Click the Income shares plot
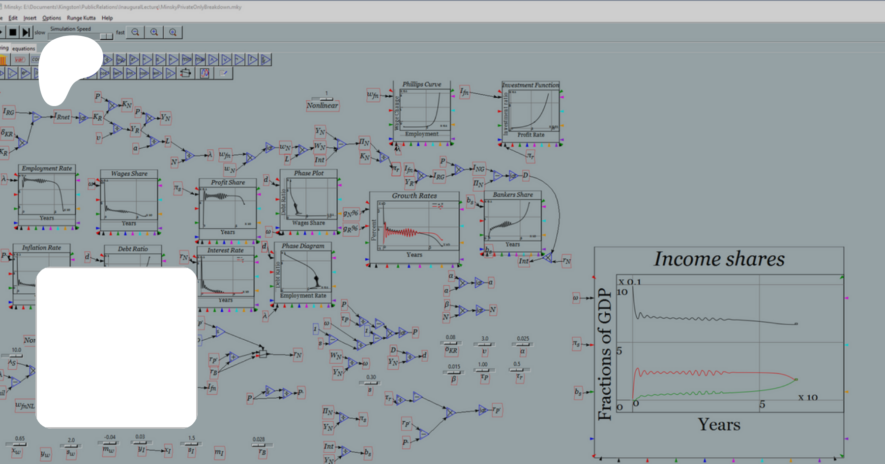Screen dimensions: 885x464 pyautogui.click(x=719, y=351)
